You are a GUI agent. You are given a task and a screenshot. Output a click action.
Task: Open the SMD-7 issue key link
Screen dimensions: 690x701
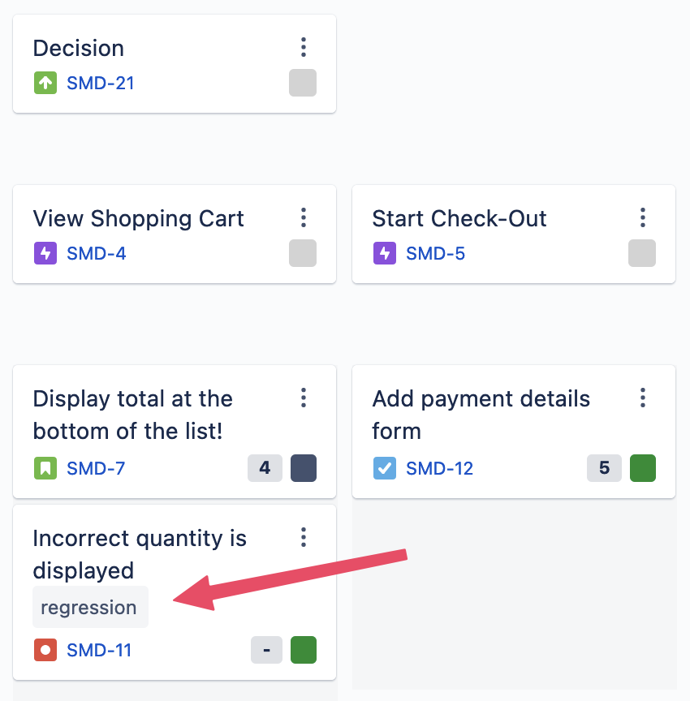[96, 468]
